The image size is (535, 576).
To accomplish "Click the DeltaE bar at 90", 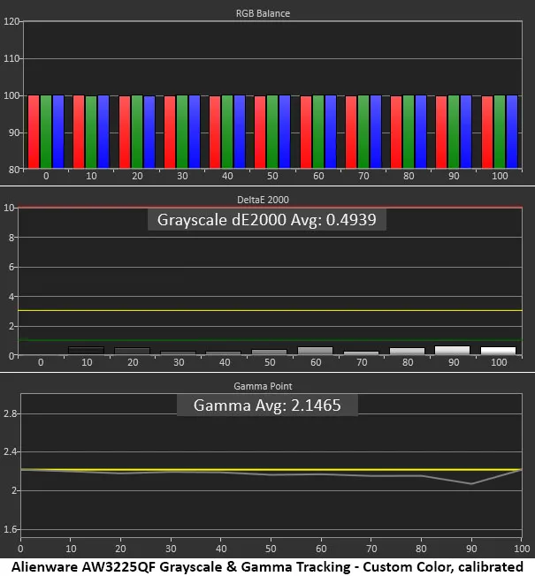I will point(452,350).
